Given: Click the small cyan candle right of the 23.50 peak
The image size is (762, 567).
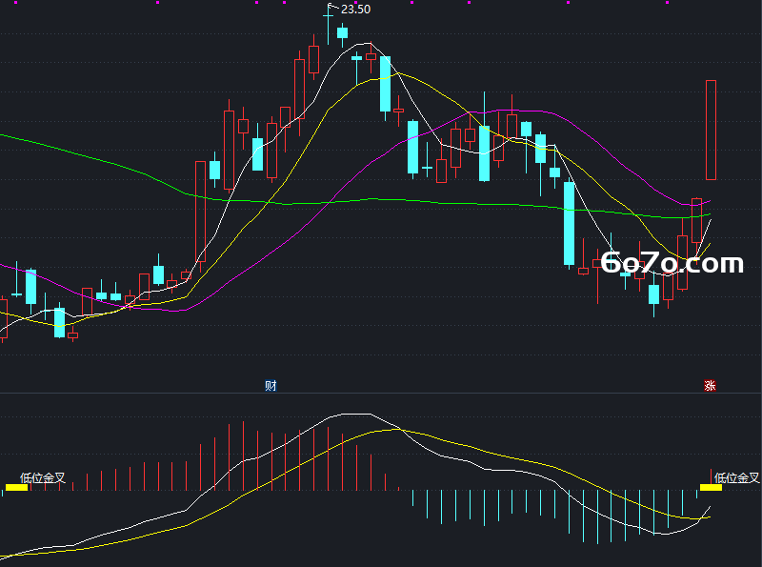Looking at the screenshot, I should click(343, 33).
